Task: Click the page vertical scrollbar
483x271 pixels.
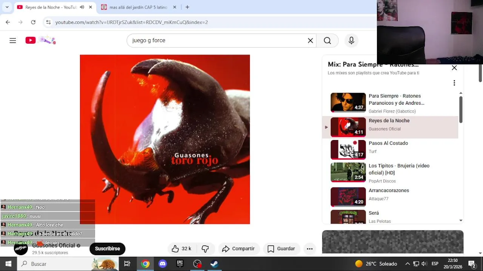Action: click(x=480, y=73)
